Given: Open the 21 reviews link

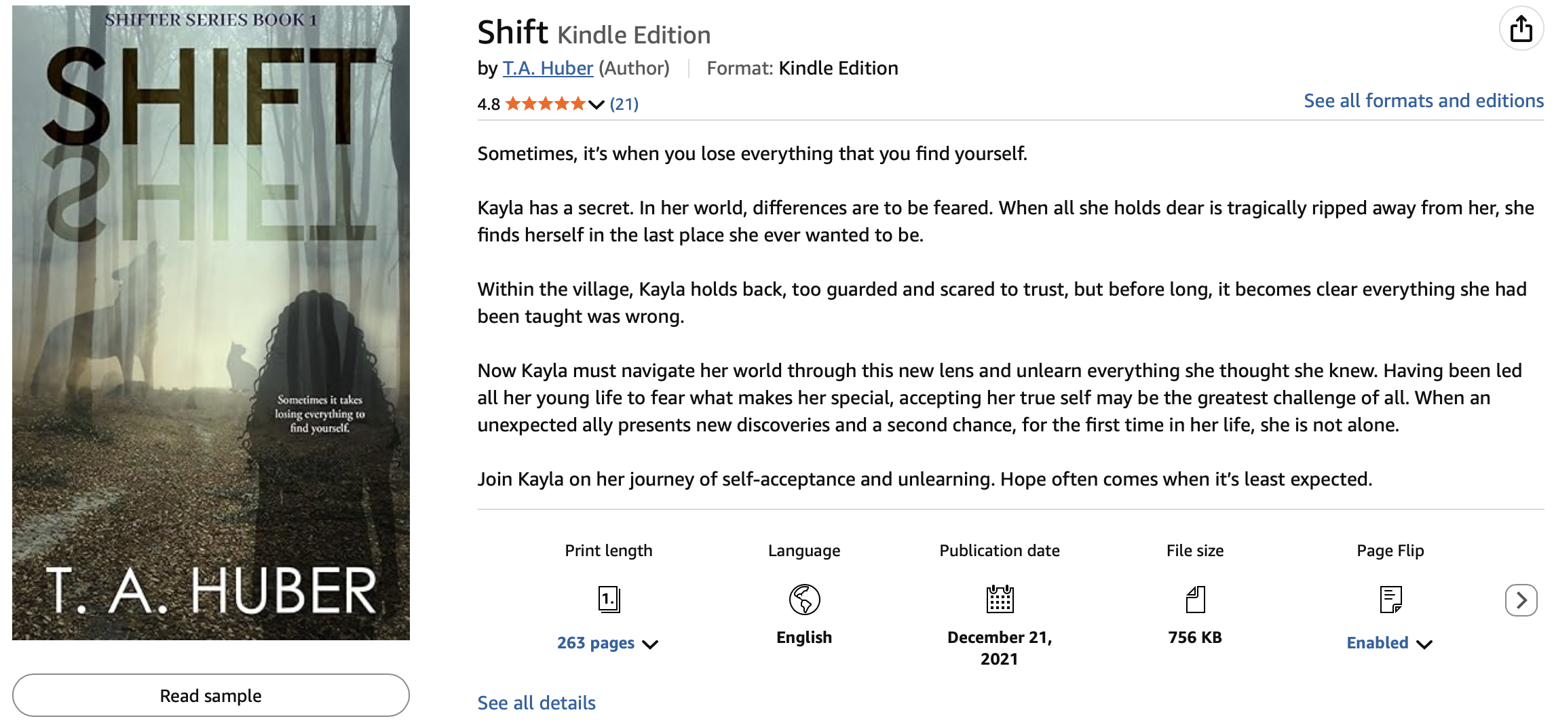Looking at the screenshot, I should coord(624,104).
